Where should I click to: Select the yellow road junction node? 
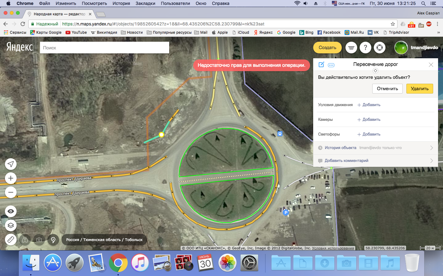tap(162, 134)
